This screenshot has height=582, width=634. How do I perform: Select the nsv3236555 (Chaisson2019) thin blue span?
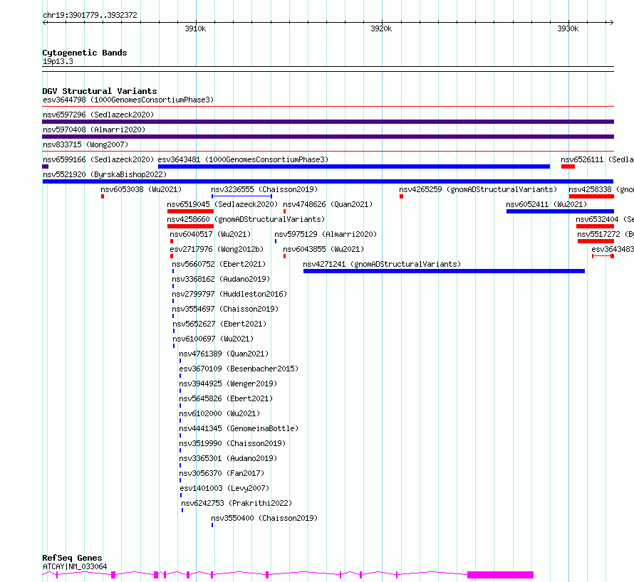241,196
